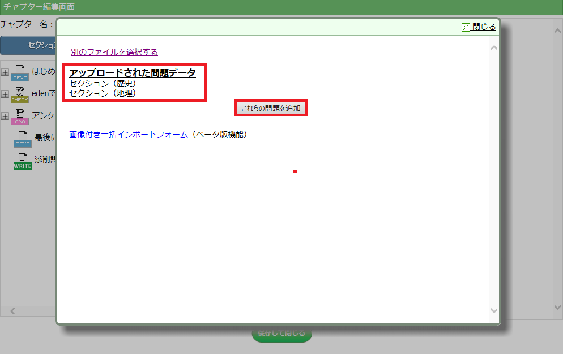563x355 pixels.
Task: Open 別のファイルを選択する link
Action: pos(114,52)
